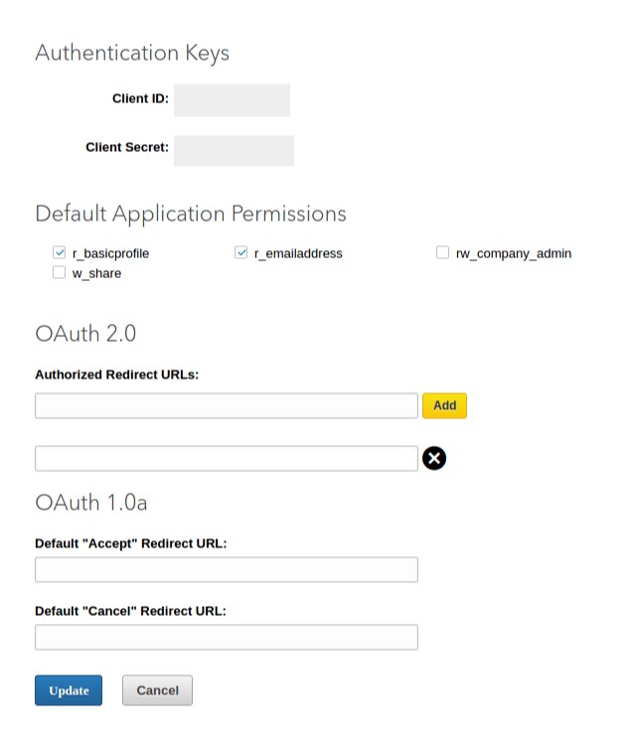The width and height of the screenshot is (632, 749).
Task: Click the "Authentication Keys" heading
Action: (x=132, y=53)
